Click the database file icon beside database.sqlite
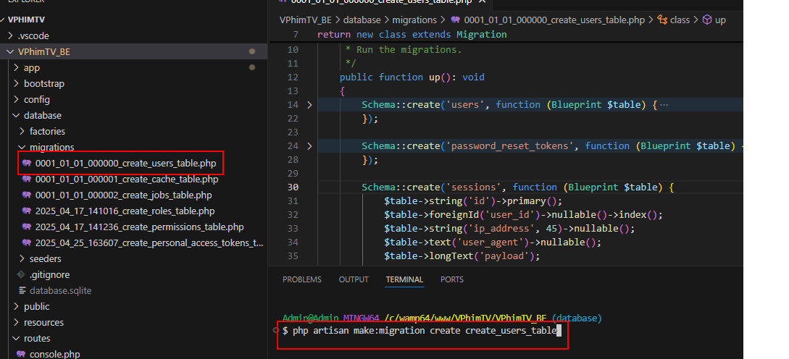 pyautogui.click(x=22, y=291)
